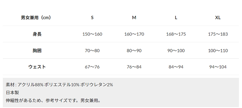Click the 76～84 waist value
The image size is (242, 108).
coord(134,67)
